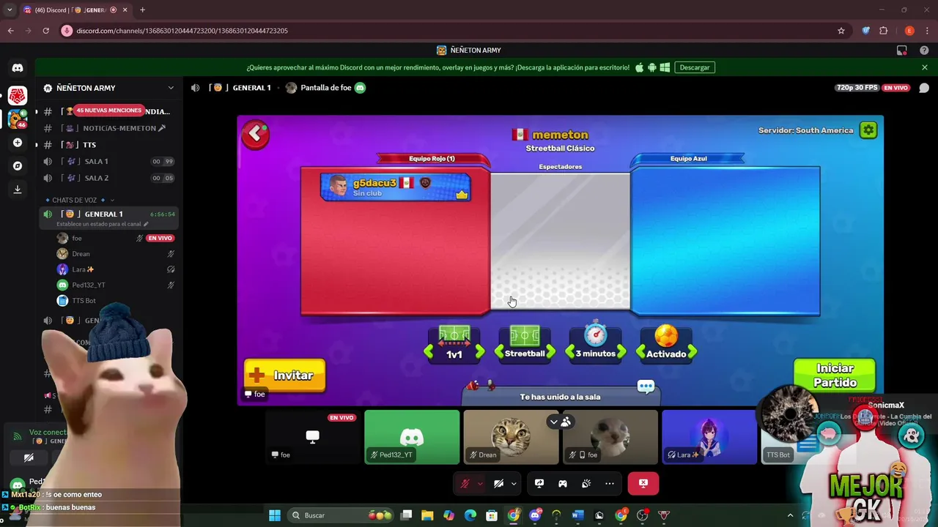Viewport: 938px width, 527px height.
Task: Select next match mode right of 1v1
Action: click(x=479, y=353)
